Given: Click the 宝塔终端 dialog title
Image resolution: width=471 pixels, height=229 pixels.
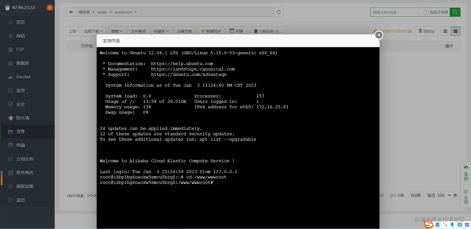Looking at the screenshot, I should coord(111,41).
